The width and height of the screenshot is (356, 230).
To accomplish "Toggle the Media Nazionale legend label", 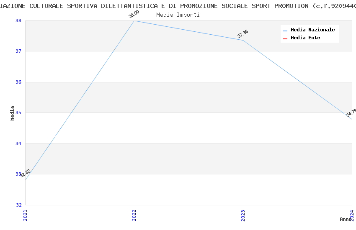I will pyautogui.click(x=312, y=30).
